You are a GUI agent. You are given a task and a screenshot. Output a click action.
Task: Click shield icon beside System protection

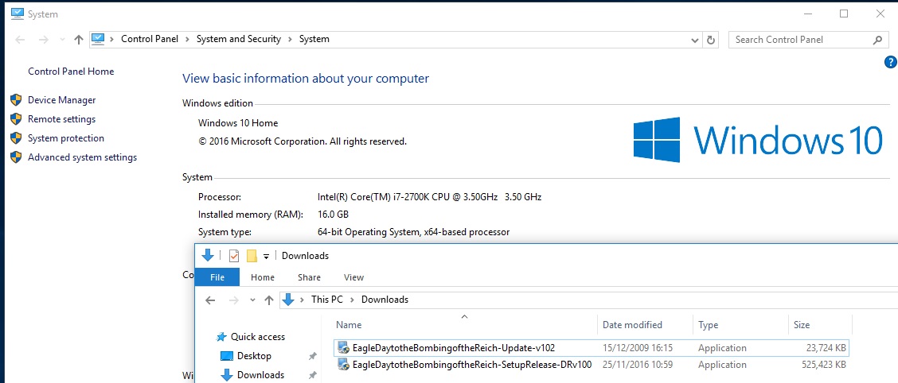[16, 138]
